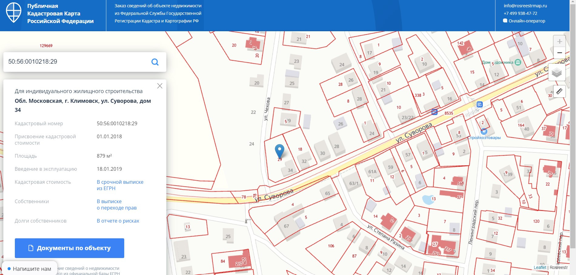
Task: Click the Стройхозтовары map label
Action: (484, 138)
